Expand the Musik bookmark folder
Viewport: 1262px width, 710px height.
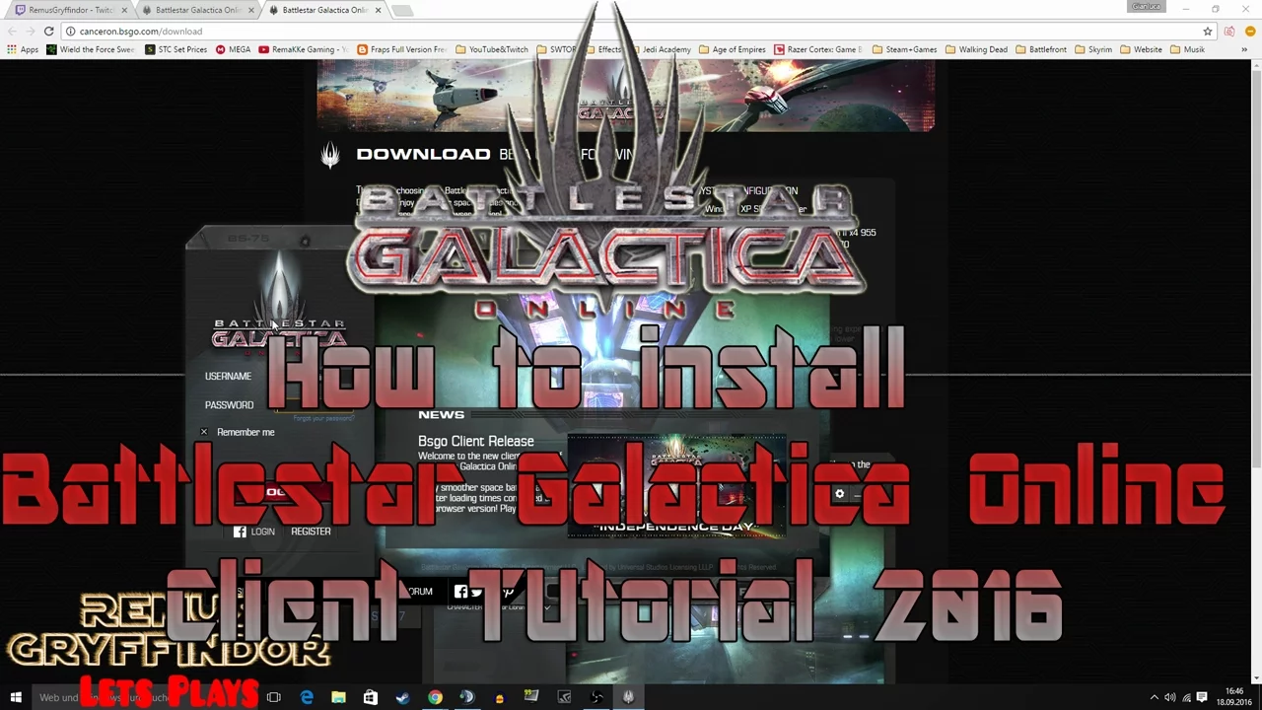tap(1187, 49)
